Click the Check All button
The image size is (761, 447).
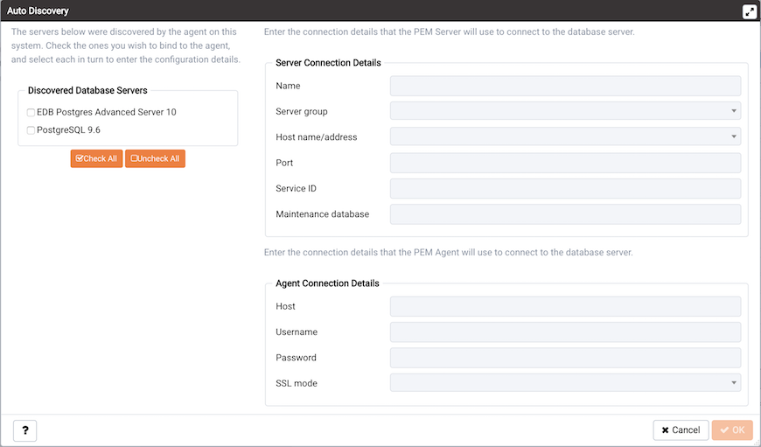pyautogui.click(x=96, y=158)
